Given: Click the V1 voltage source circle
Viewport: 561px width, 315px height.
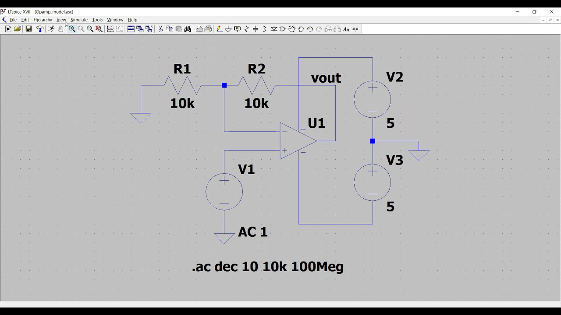Looking at the screenshot, I should tap(224, 192).
